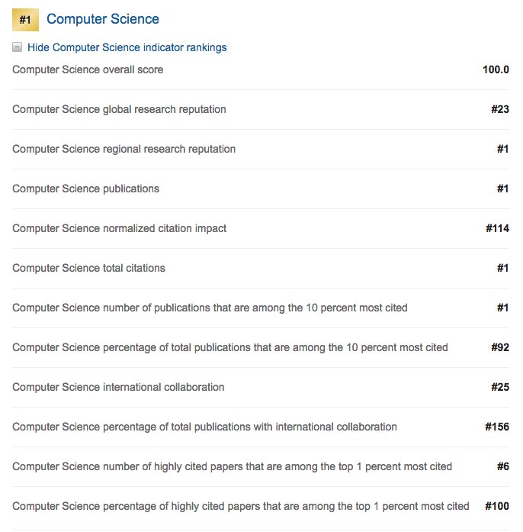
Task: Open the Computer Science subject heading link
Action: point(103,19)
